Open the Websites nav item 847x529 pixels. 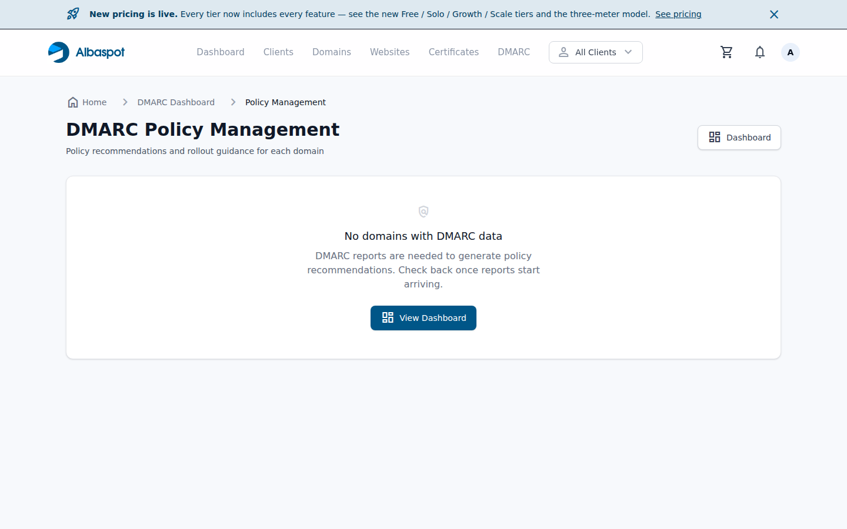(390, 52)
